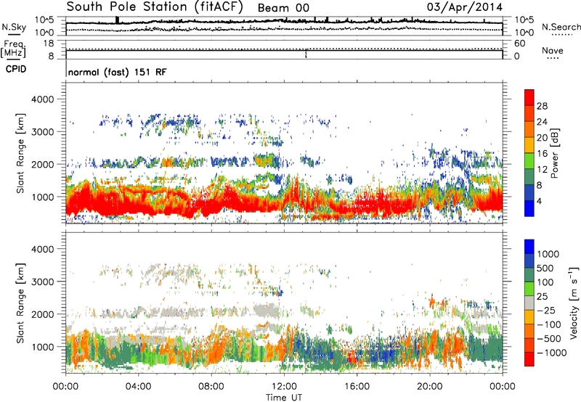581x402 pixels.
Task: Click the '20:00' time tick label
Action: point(429,387)
